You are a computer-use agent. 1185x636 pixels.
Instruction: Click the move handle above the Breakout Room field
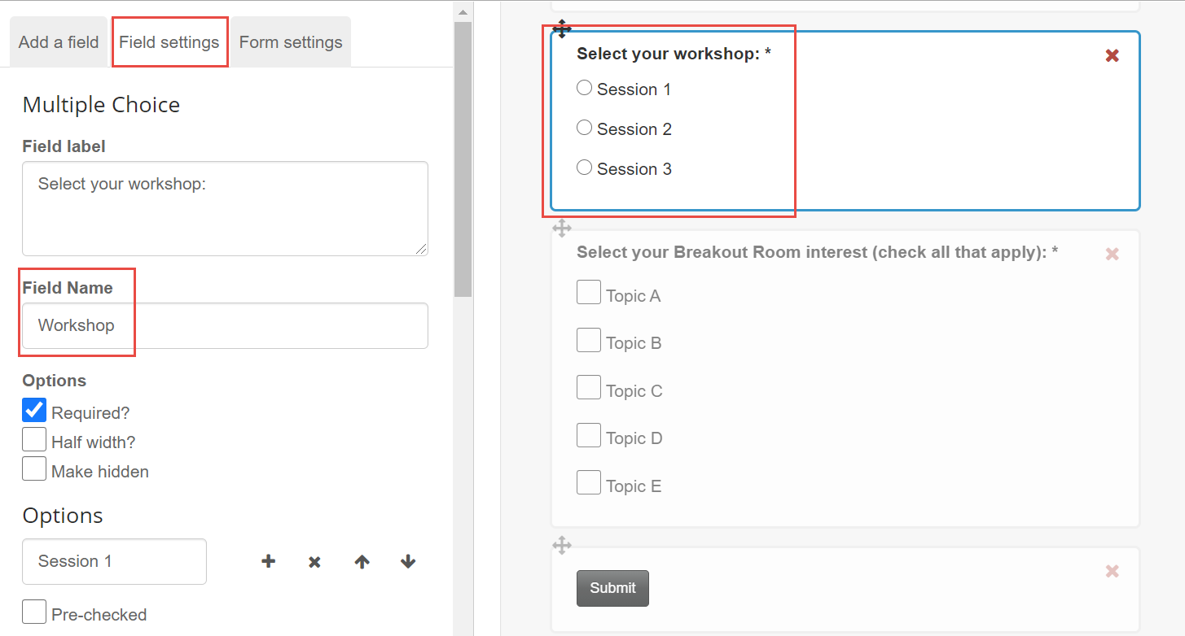(x=562, y=229)
